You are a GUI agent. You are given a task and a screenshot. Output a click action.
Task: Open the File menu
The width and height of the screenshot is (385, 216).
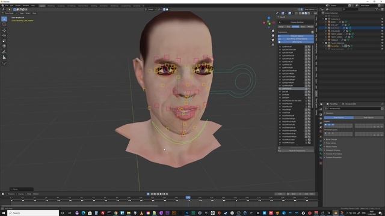7,5
